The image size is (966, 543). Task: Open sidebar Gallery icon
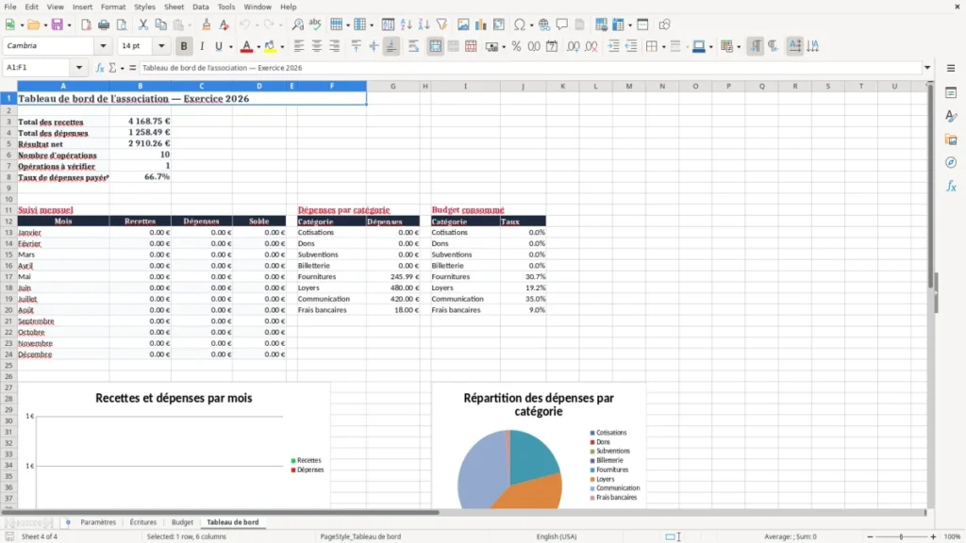[951, 140]
